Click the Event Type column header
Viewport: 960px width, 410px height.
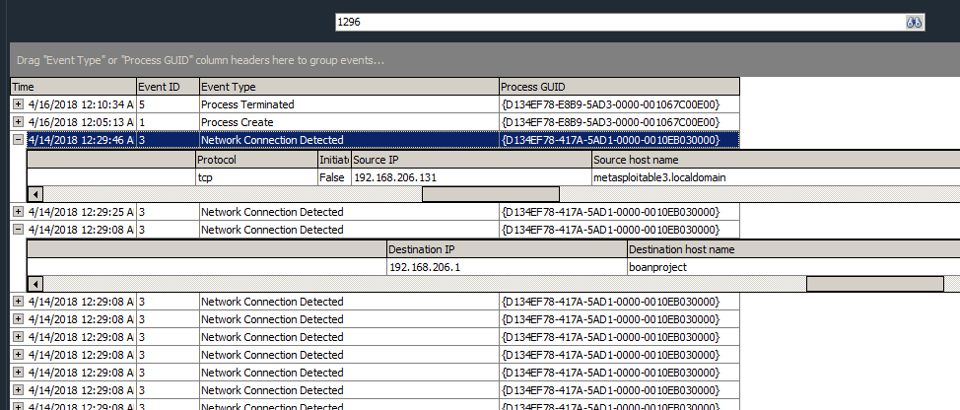pyautogui.click(x=350, y=87)
